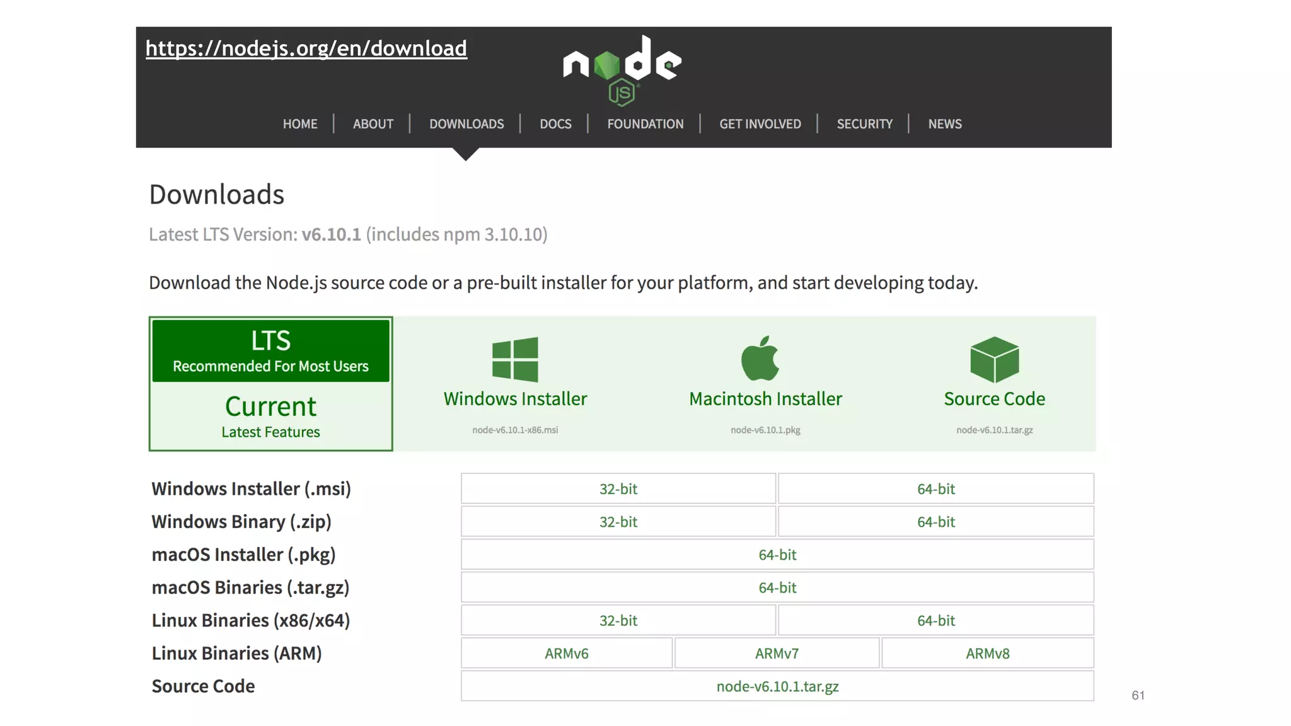Download ARMv6 Linux Binaries

[567, 654]
